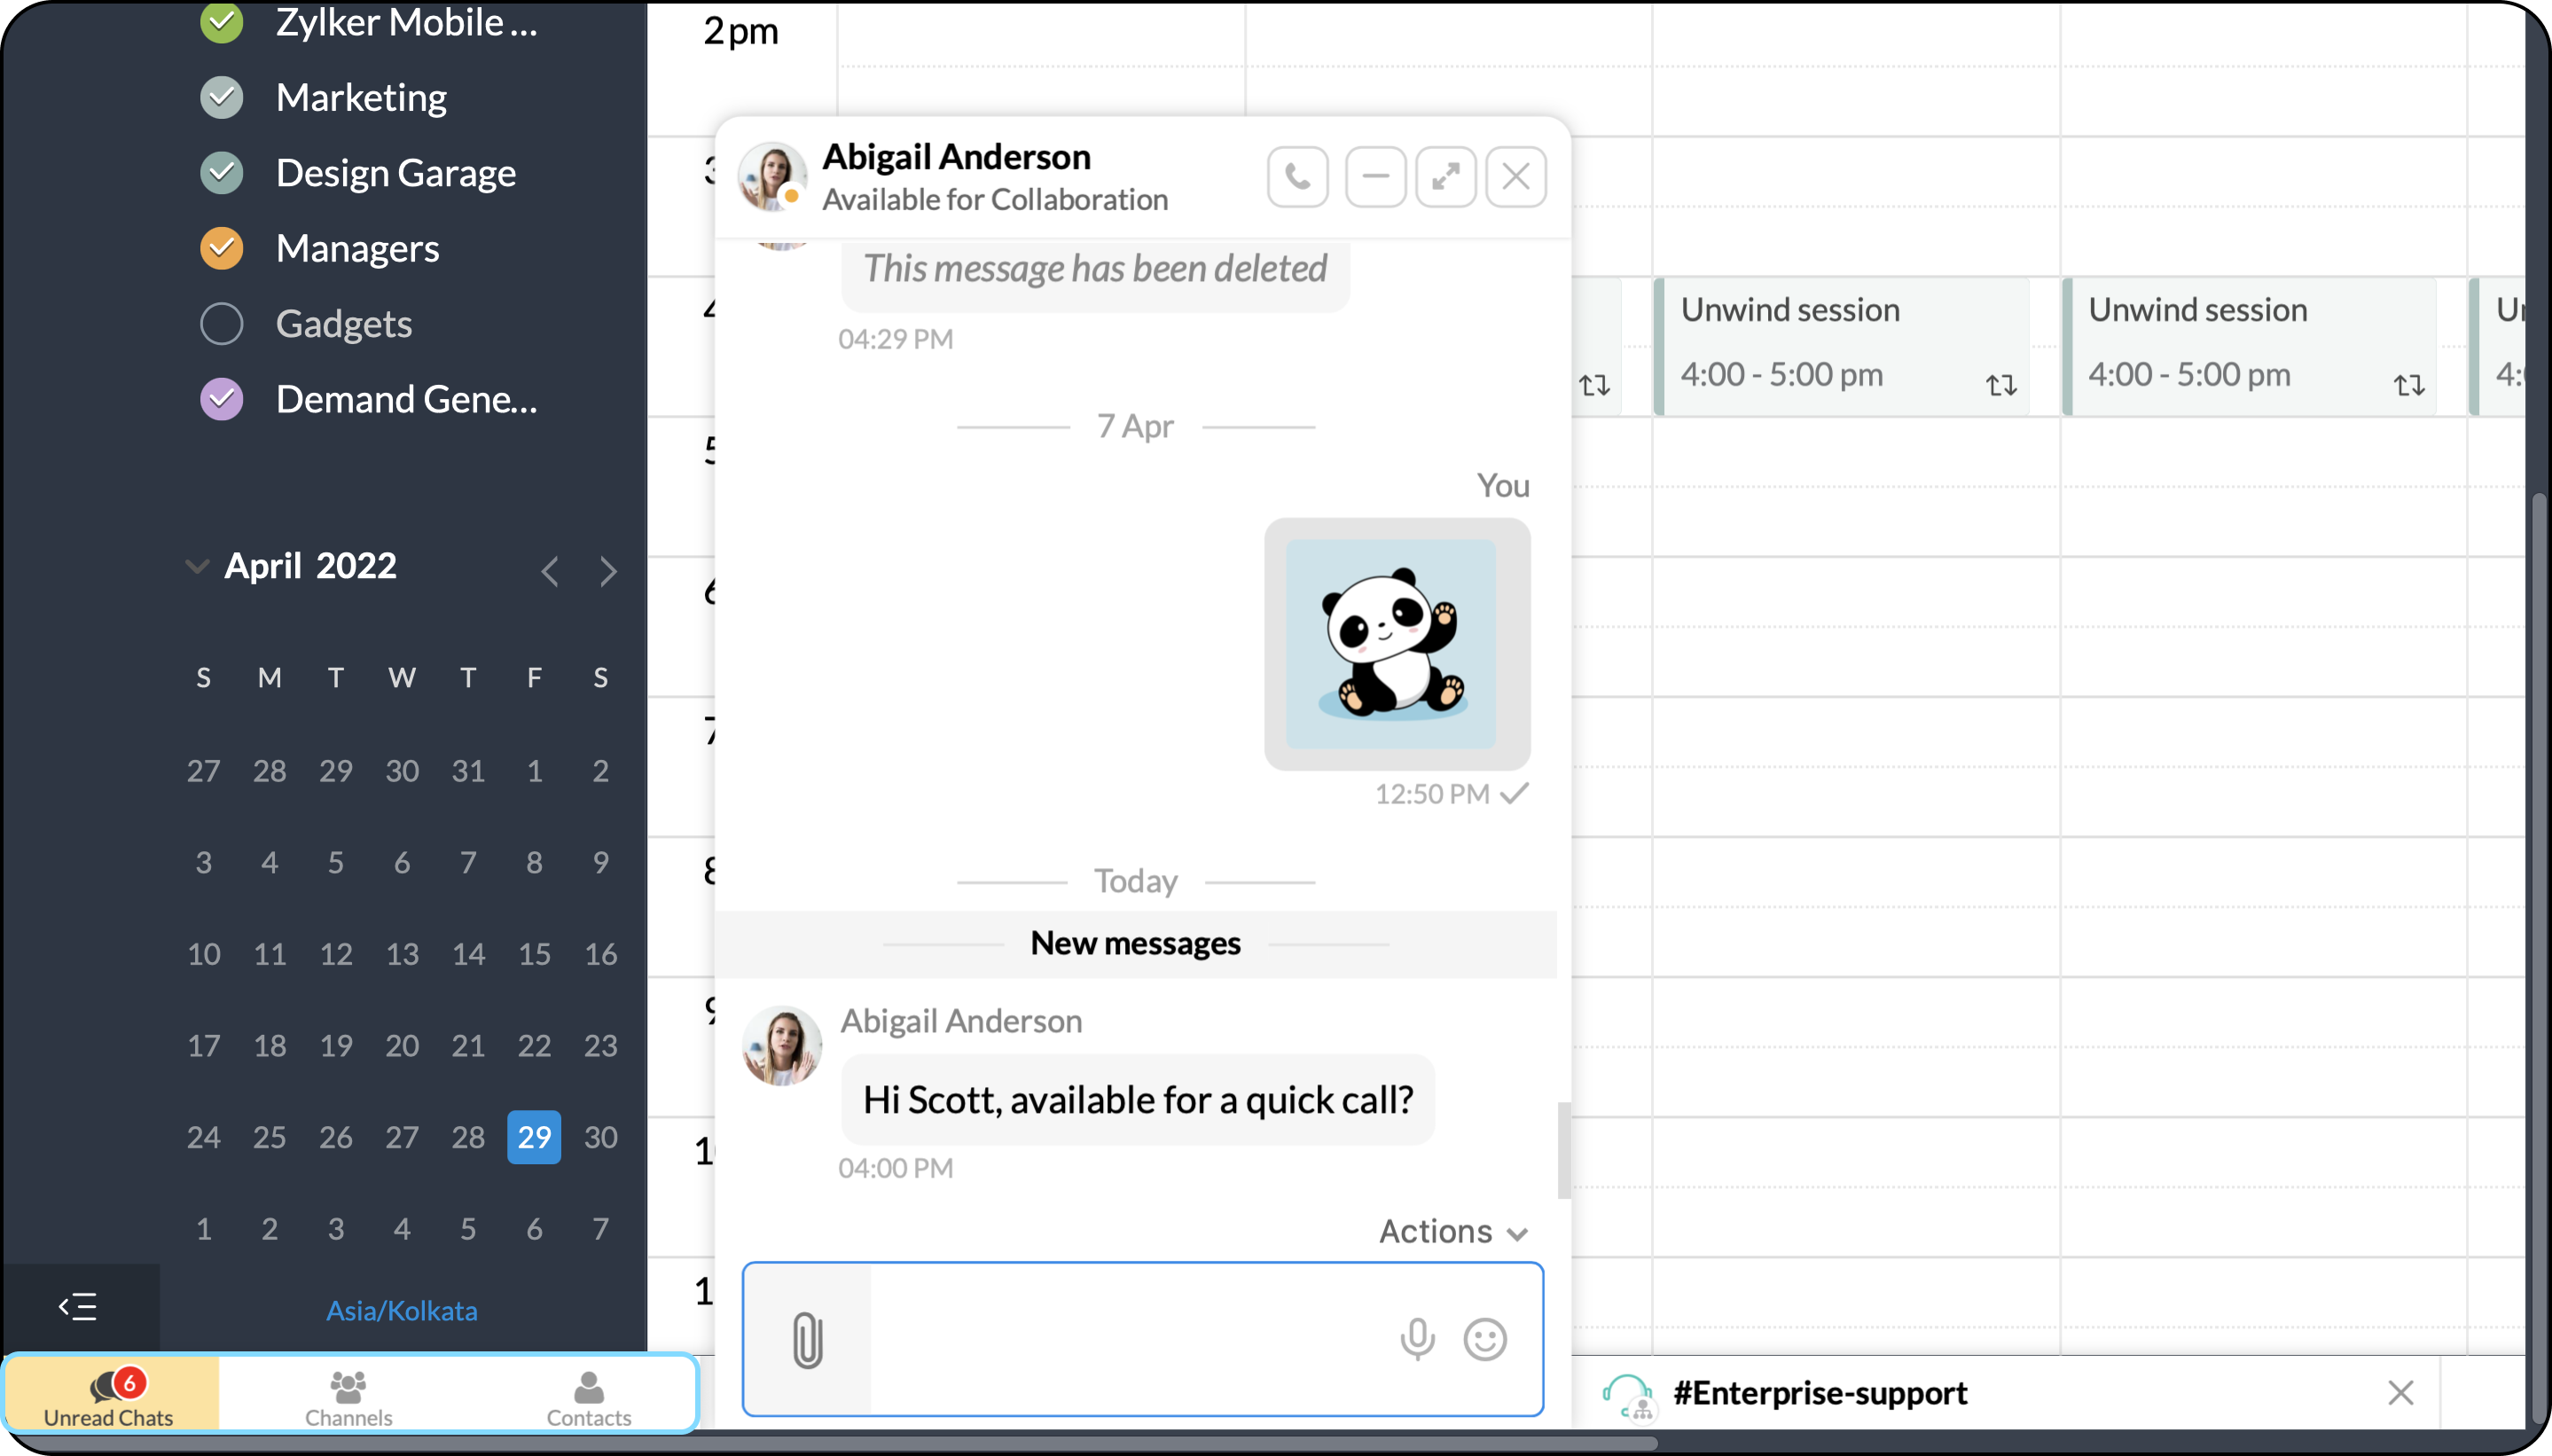
Task: Collapse the left calendar sidebar
Action: (x=78, y=1306)
